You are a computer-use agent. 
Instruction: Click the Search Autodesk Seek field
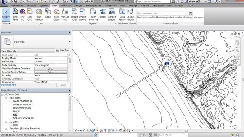(163, 13)
